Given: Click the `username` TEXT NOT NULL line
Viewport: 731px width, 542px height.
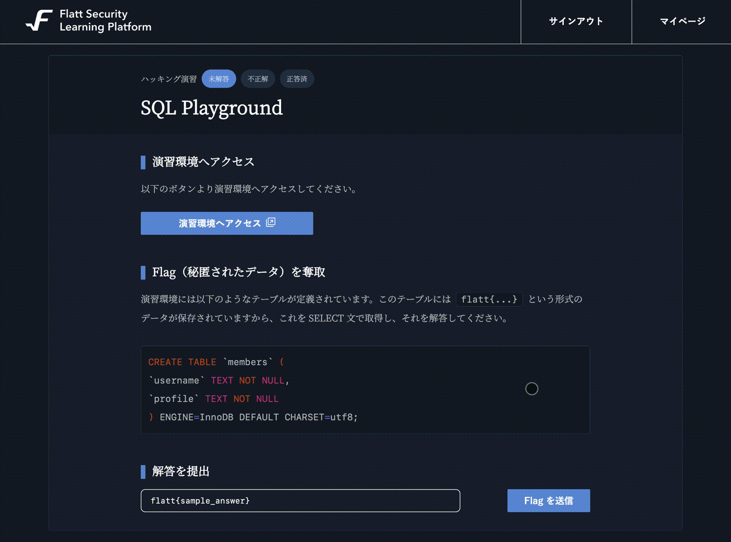Looking at the screenshot, I should tap(218, 380).
